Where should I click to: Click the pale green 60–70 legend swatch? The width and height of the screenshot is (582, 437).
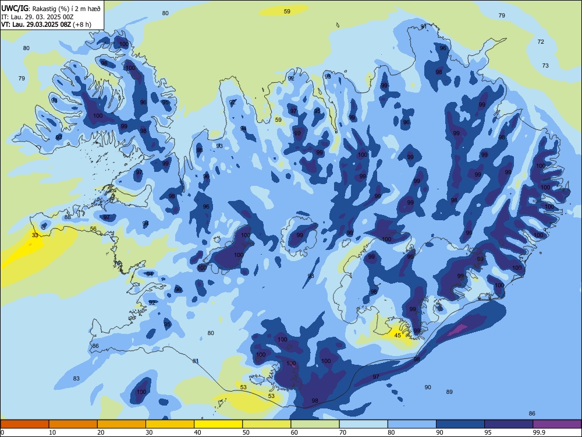click(315, 424)
